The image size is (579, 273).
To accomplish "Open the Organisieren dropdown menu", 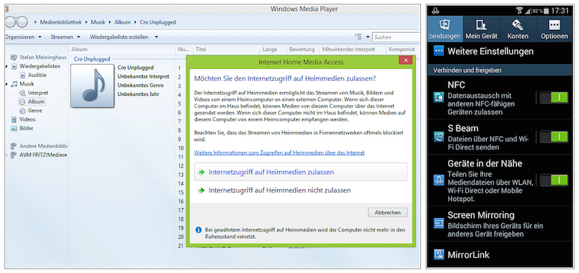I will click(x=23, y=37).
